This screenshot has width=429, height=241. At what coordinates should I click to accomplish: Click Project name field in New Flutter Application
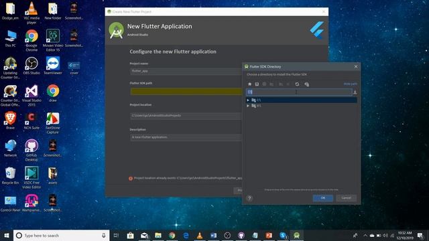(x=186, y=71)
